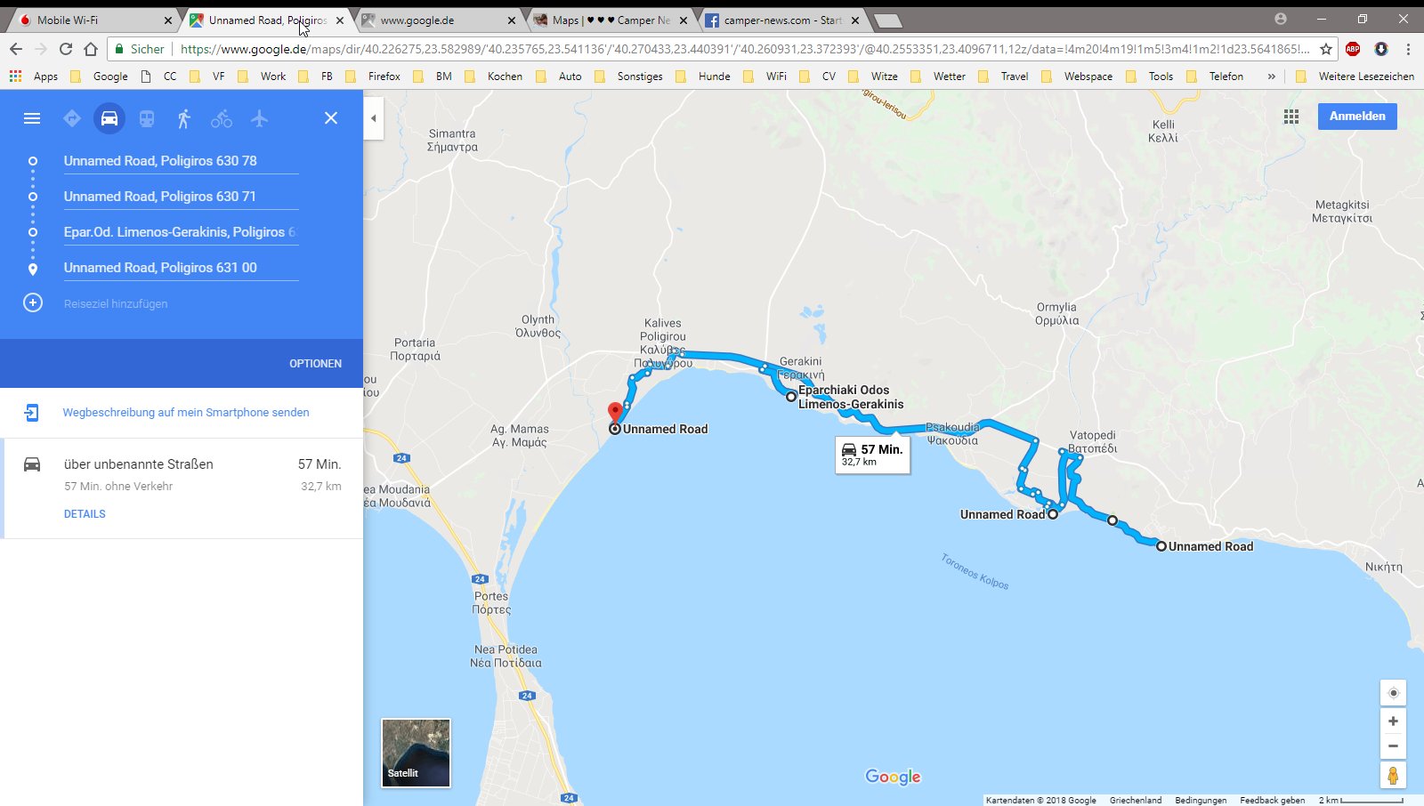Open Hunde bookmark folder

[x=704, y=77]
